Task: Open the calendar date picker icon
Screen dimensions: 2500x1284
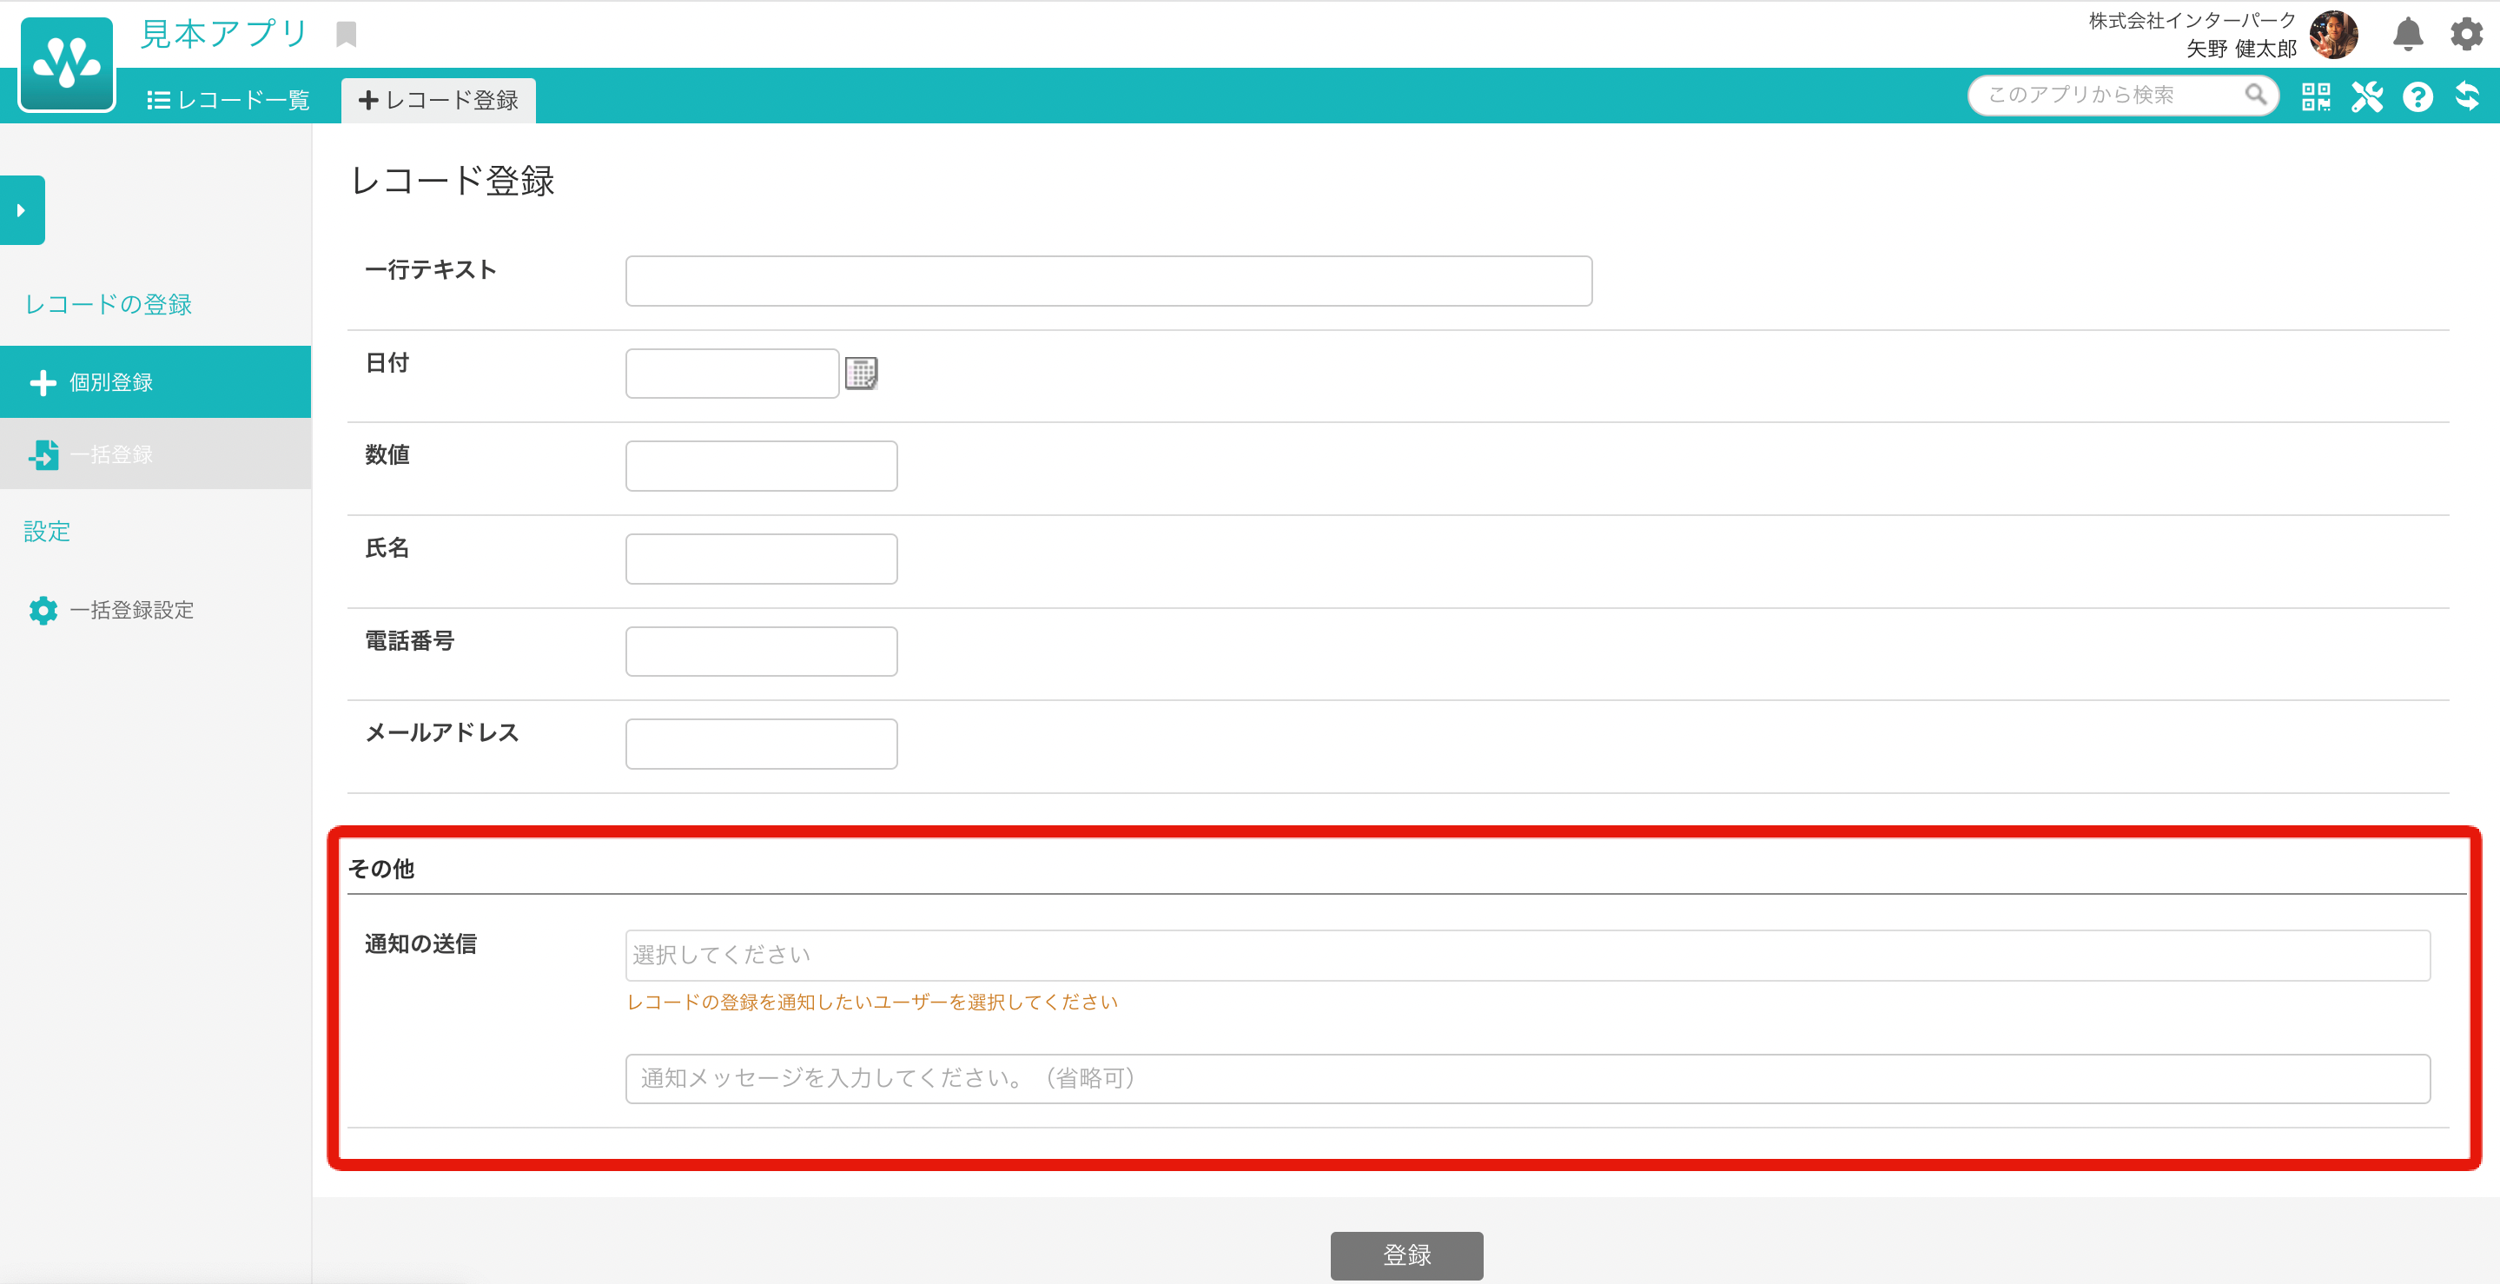Action: pos(861,373)
